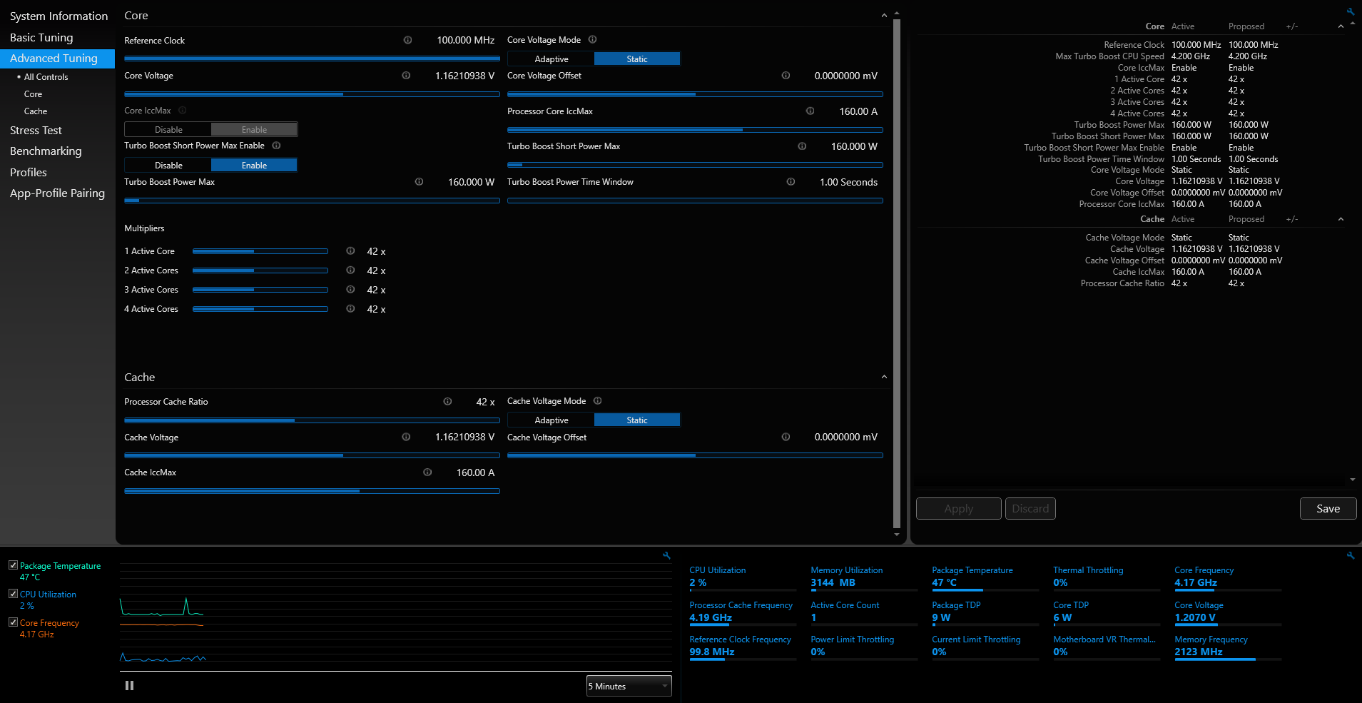This screenshot has height=703, width=1362.
Task: Set Core Voltage Mode to Adaptive
Action: [x=551, y=59]
